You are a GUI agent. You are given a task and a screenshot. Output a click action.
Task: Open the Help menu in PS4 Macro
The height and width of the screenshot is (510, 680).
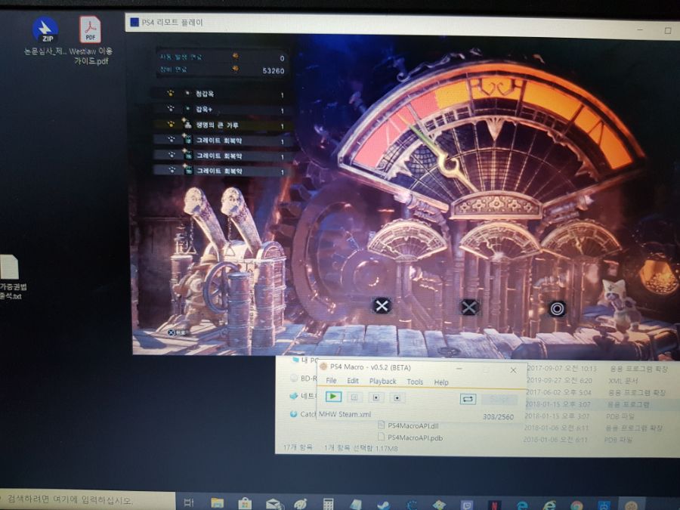point(441,382)
